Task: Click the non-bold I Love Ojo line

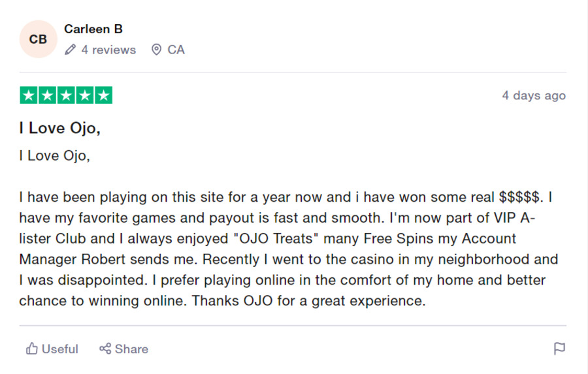Action: [x=55, y=155]
